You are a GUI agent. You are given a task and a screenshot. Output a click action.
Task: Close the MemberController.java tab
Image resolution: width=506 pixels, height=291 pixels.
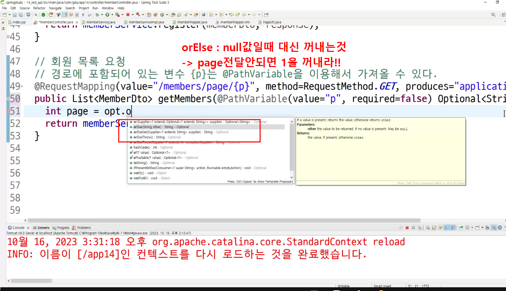(x=77, y=22)
